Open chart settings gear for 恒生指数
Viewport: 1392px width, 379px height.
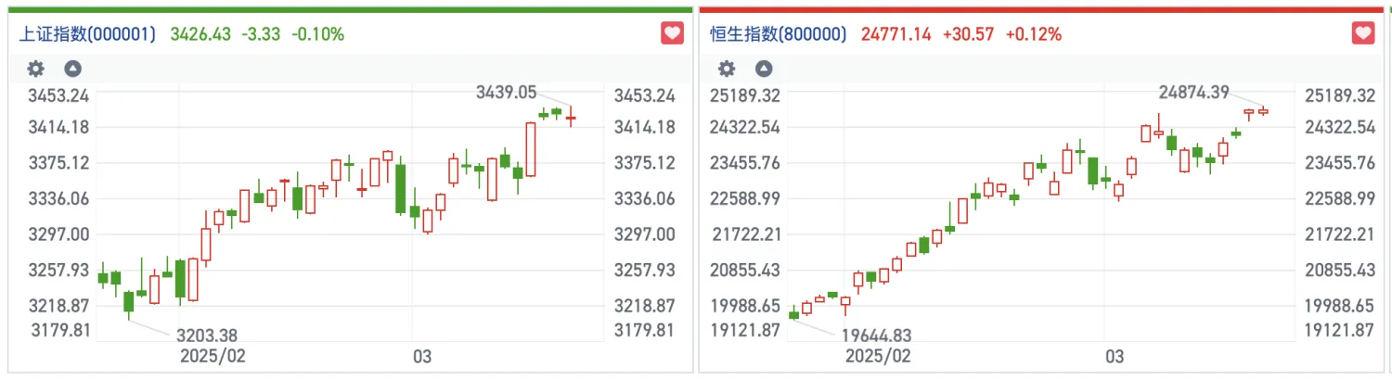(x=727, y=69)
